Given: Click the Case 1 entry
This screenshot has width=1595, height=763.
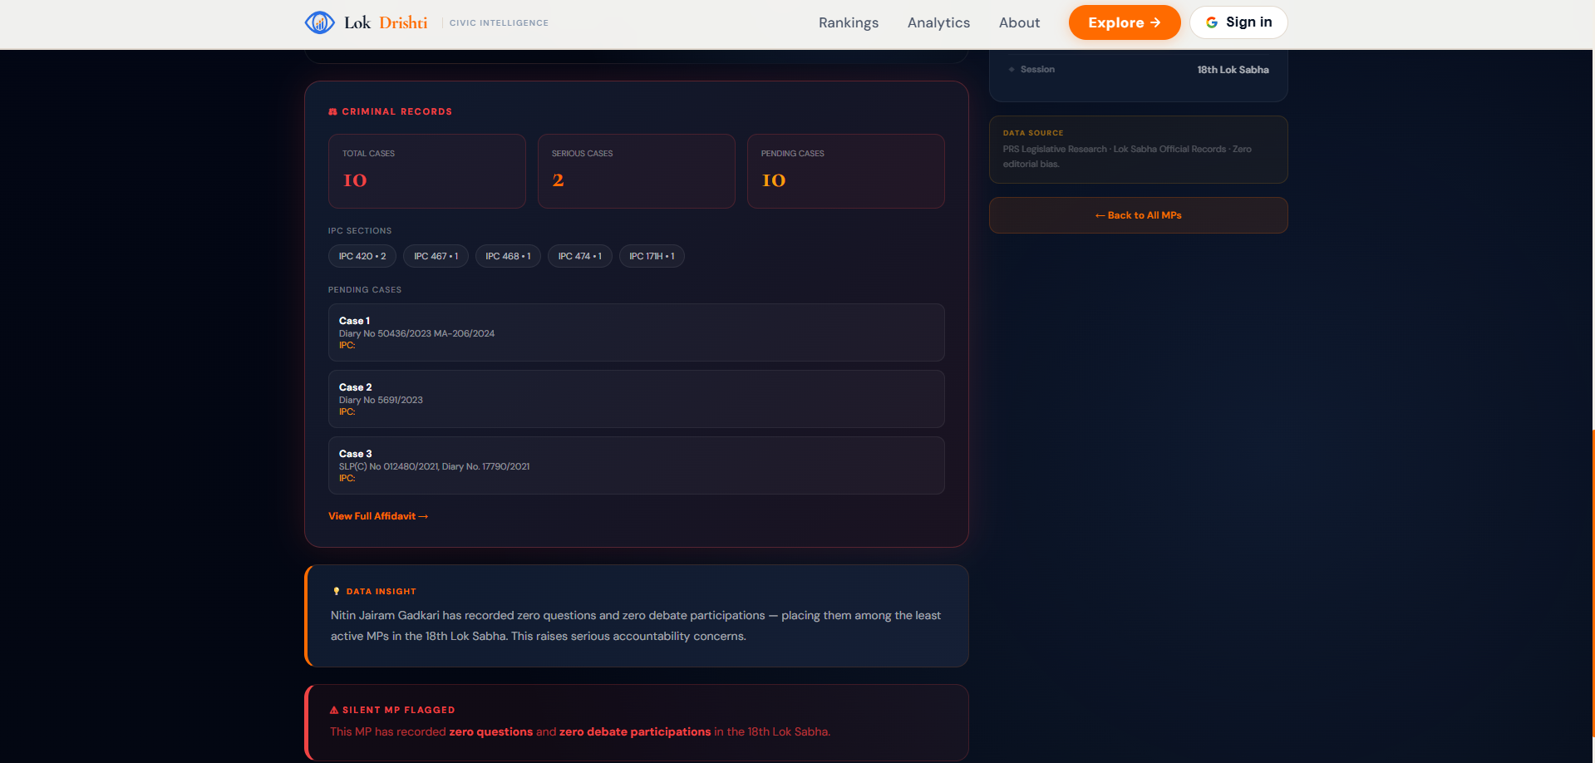Looking at the screenshot, I should tap(637, 332).
